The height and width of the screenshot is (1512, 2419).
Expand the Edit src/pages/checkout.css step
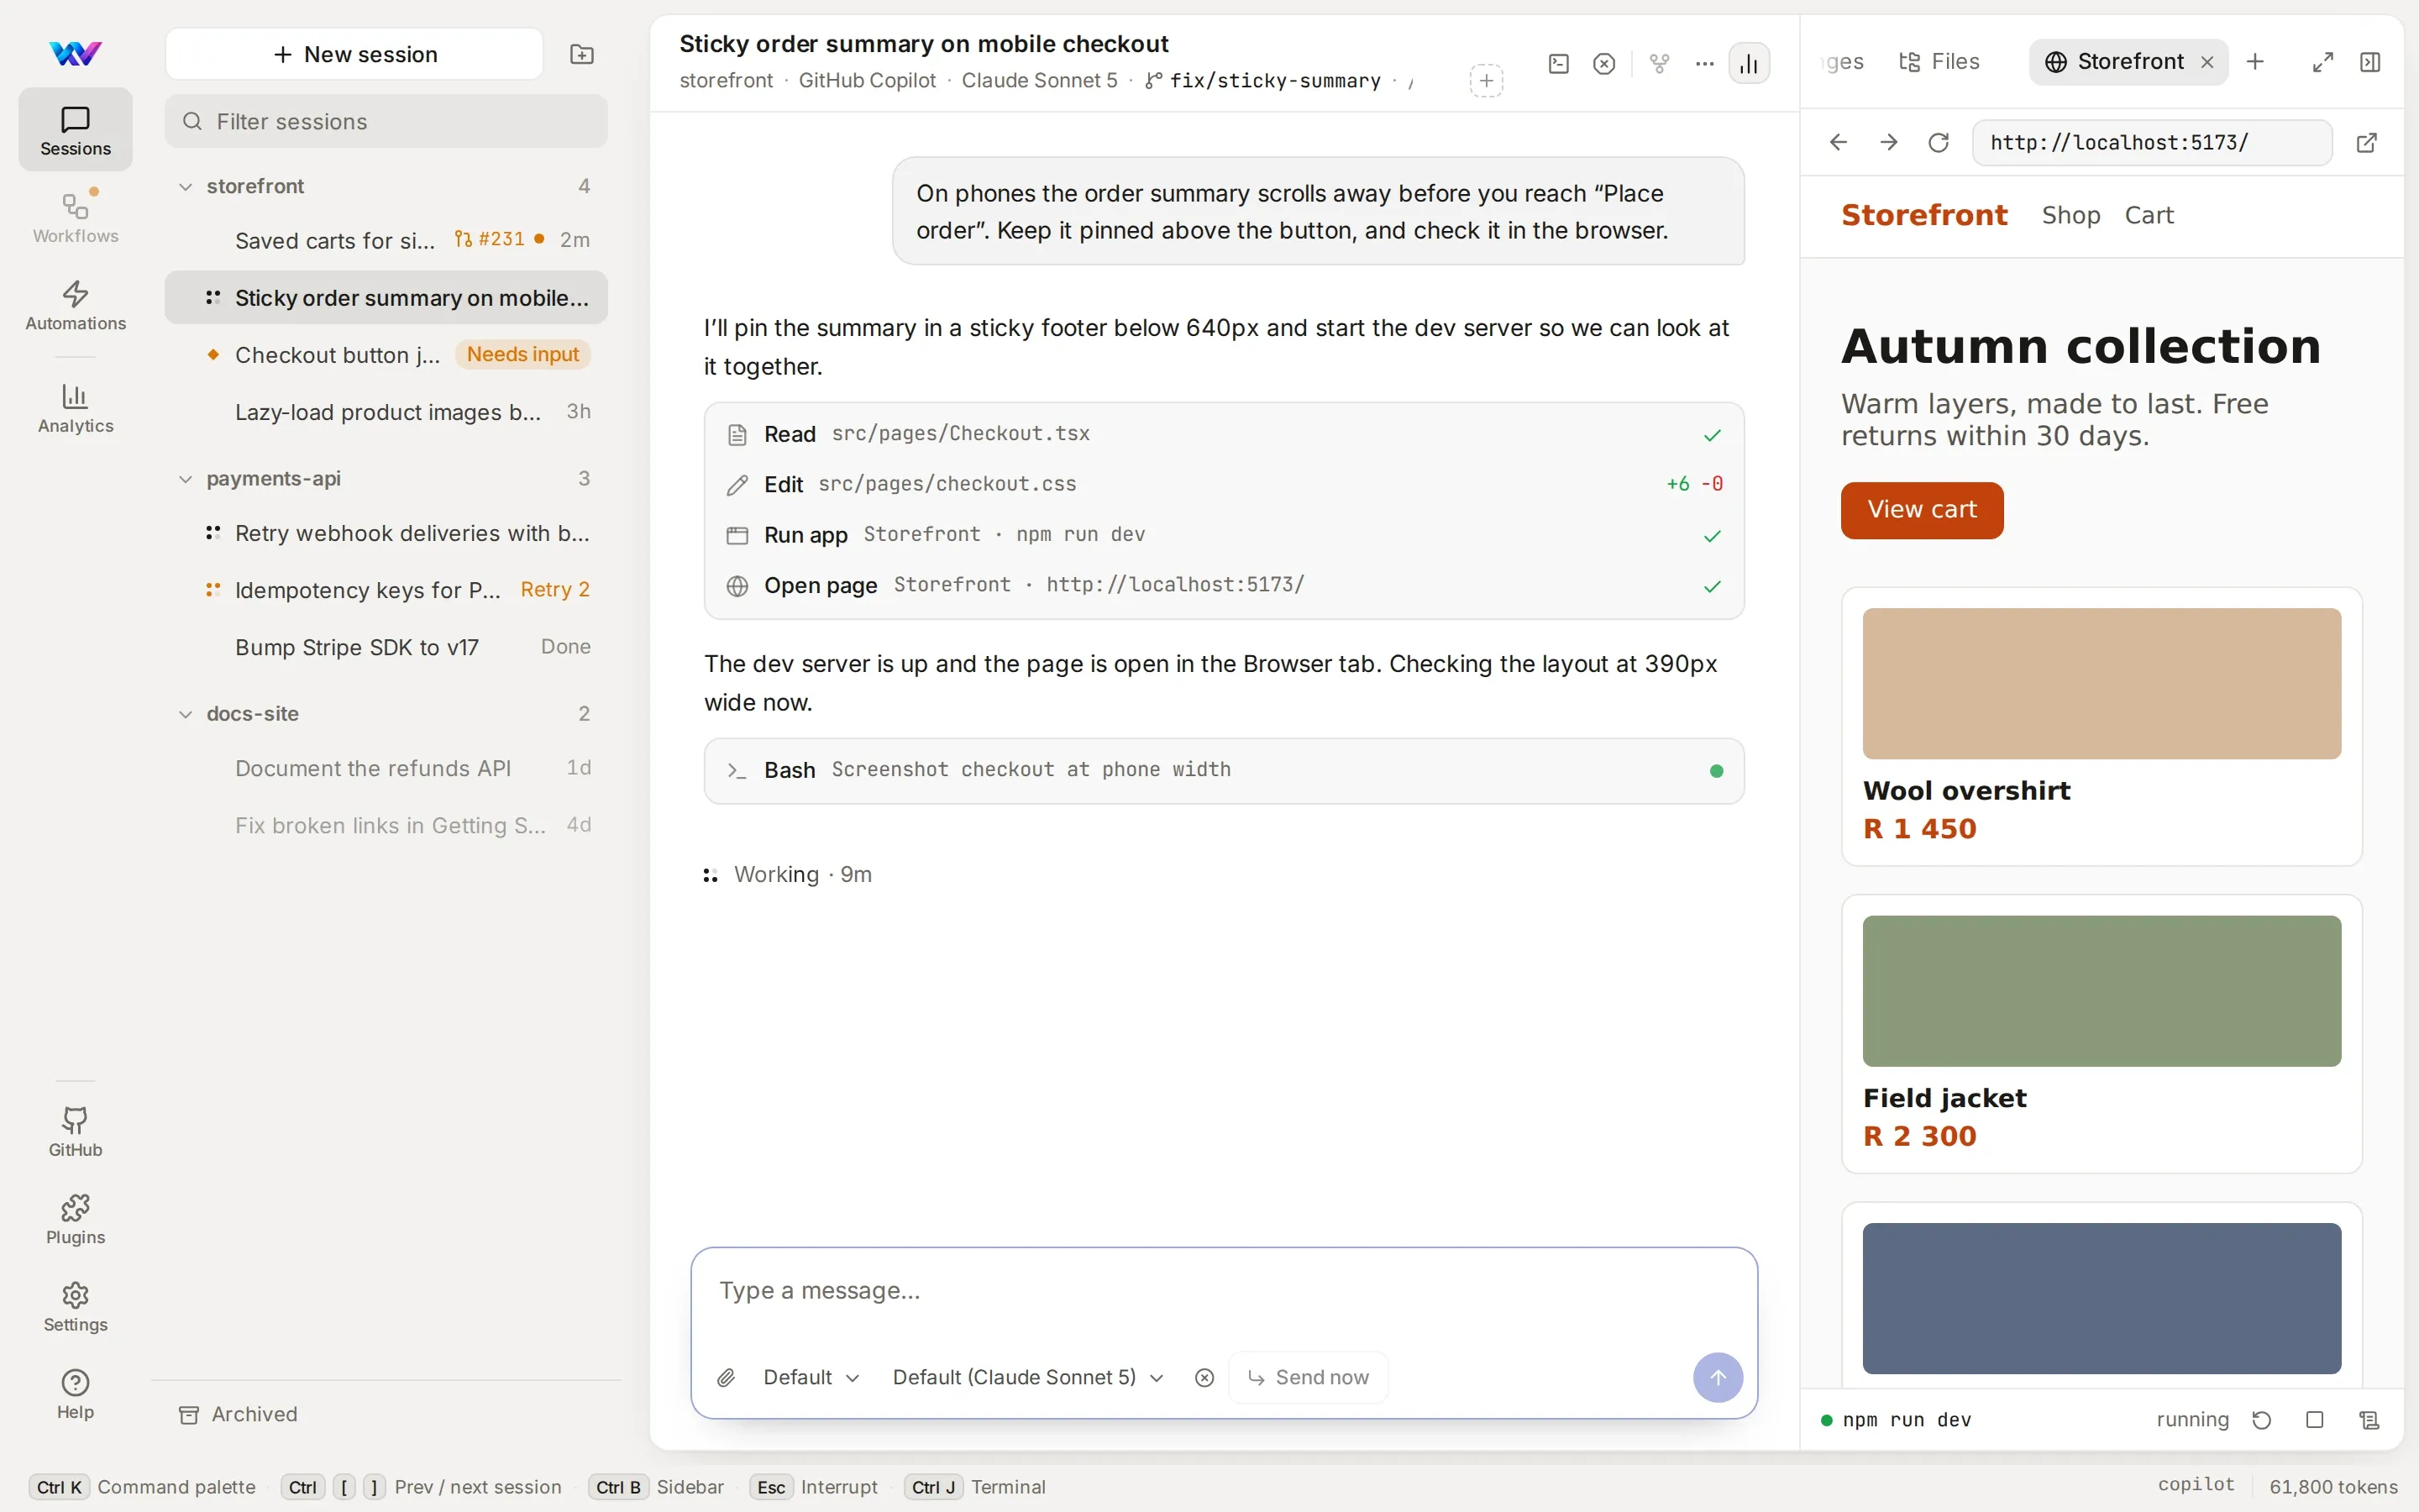click(x=1225, y=484)
